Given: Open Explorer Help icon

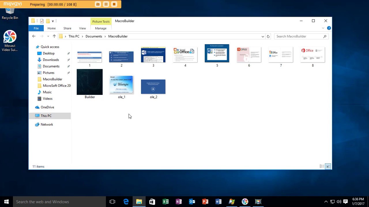Looking at the screenshot, I should pyautogui.click(x=329, y=28).
